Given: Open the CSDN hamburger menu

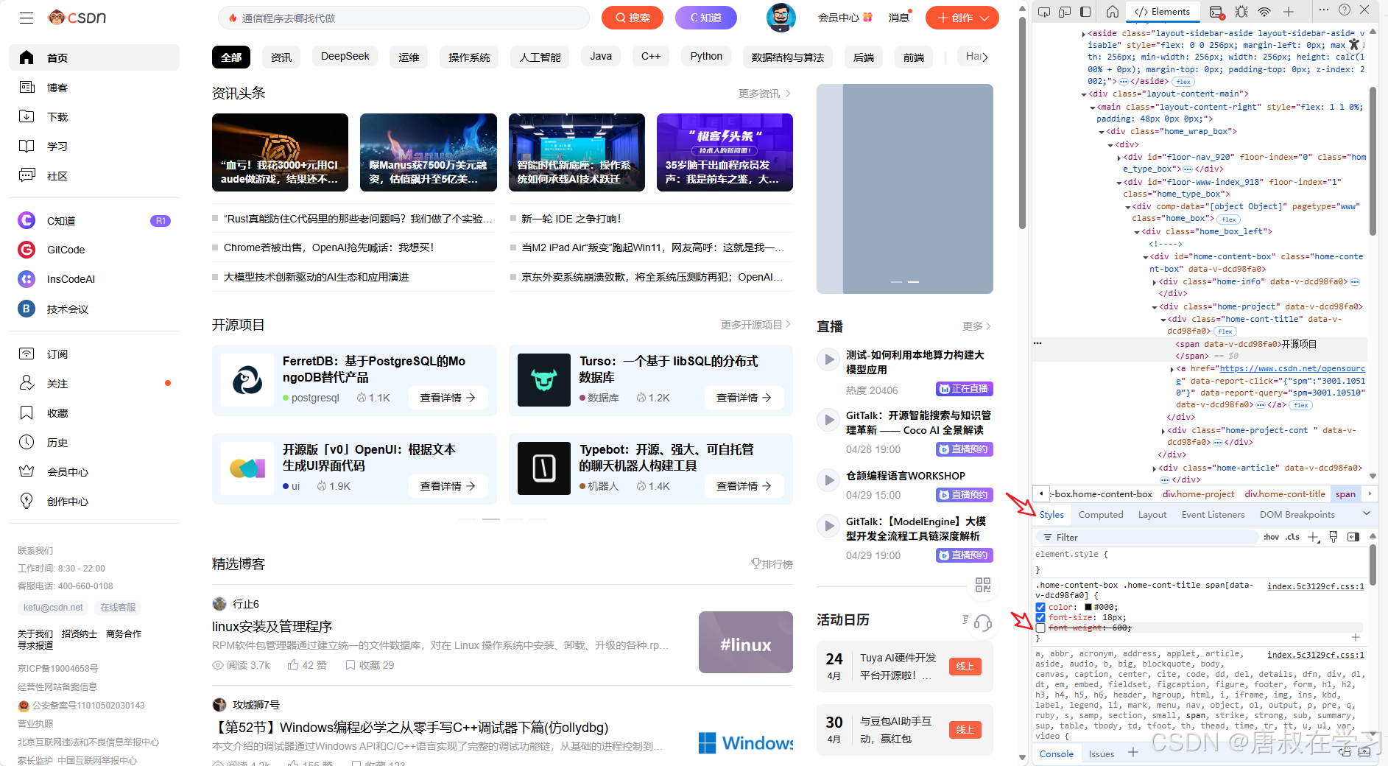Looking at the screenshot, I should 27,18.
